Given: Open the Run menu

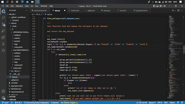Looking at the screenshot, I should click(37, 6).
